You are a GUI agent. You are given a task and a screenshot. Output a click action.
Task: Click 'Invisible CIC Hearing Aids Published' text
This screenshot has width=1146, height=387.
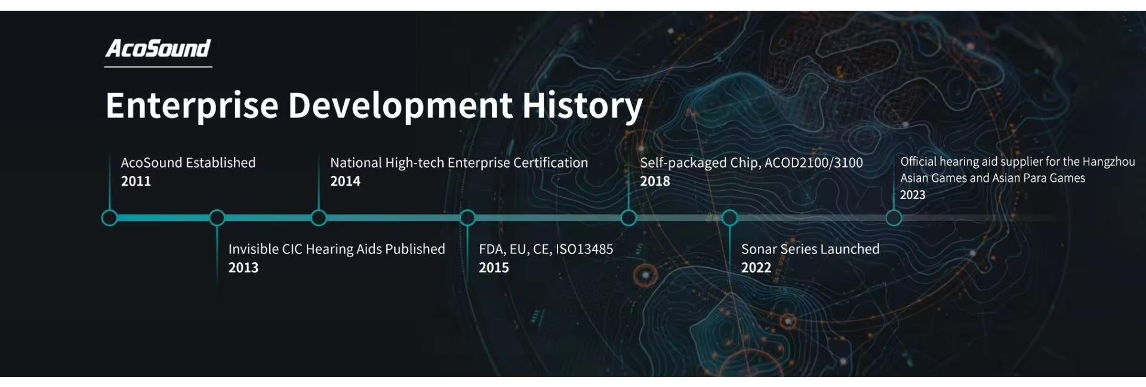click(x=337, y=249)
